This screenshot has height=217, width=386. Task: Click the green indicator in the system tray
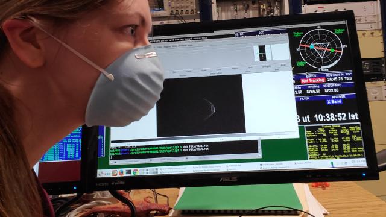(332, 165)
